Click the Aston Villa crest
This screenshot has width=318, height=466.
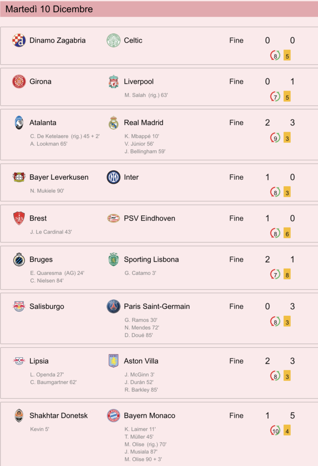113,361
